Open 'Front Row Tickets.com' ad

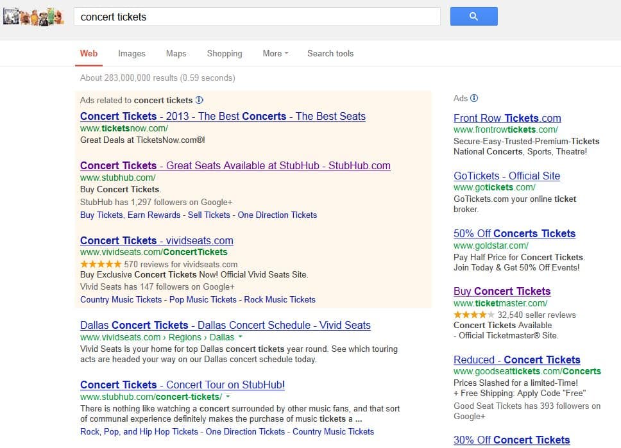coord(507,119)
